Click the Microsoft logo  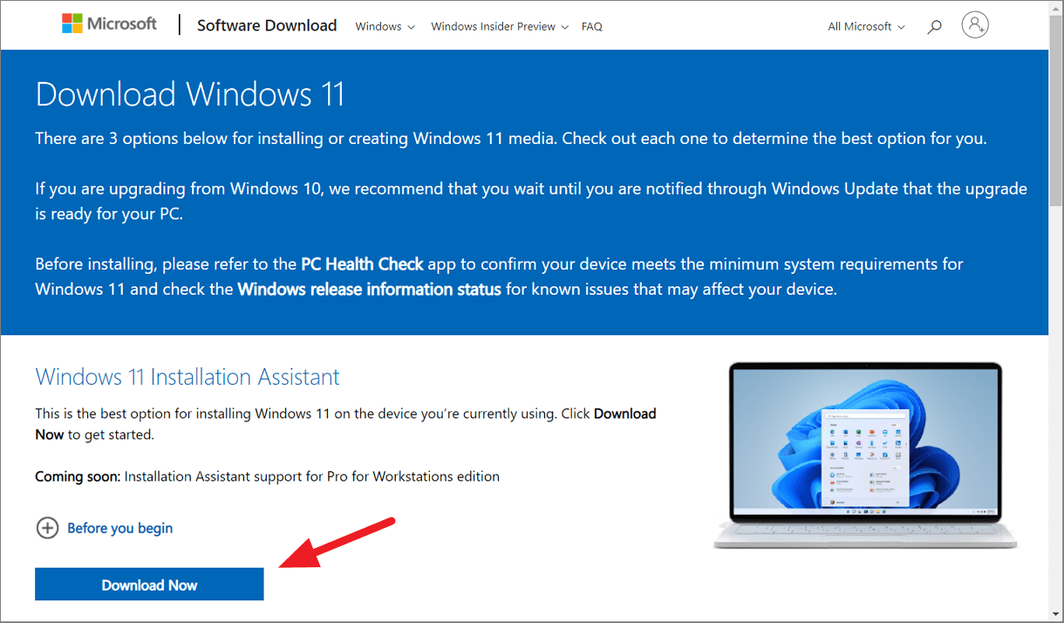coord(109,24)
